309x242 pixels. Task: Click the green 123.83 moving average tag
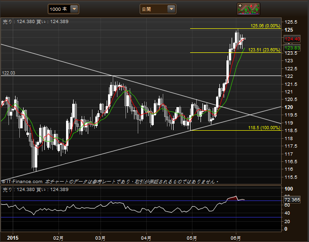click(292, 48)
